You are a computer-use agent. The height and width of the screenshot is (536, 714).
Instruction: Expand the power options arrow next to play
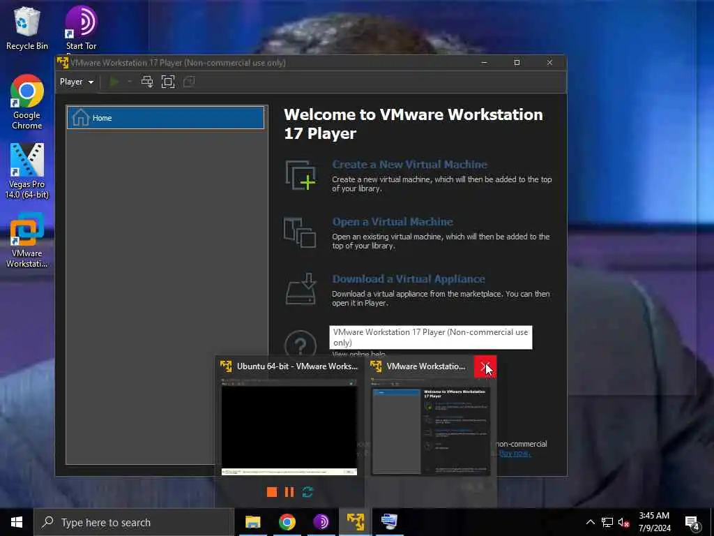click(130, 82)
